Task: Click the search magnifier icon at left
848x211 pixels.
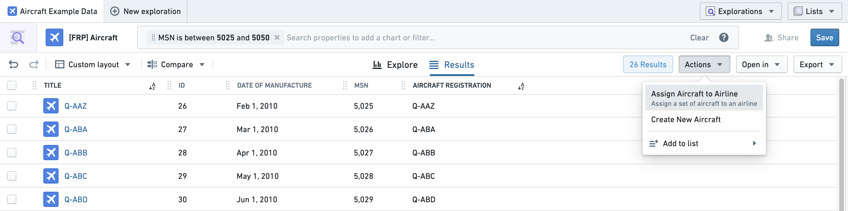Action: (18, 37)
